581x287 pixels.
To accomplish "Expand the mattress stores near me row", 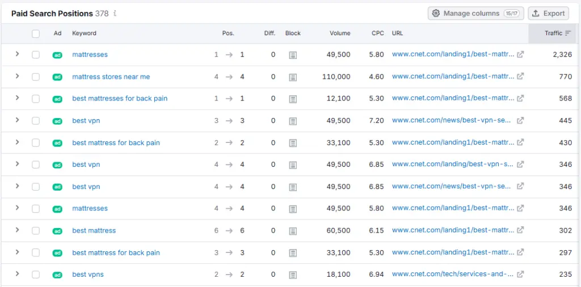I will pos(17,76).
